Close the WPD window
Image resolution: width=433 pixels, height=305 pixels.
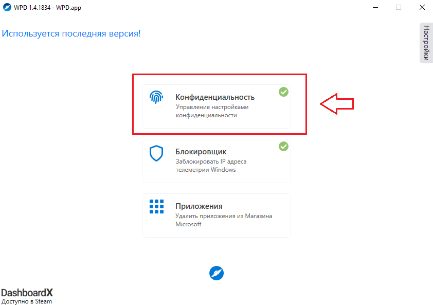click(x=422, y=8)
